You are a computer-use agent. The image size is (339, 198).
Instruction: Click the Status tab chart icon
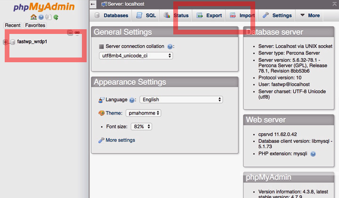click(167, 15)
